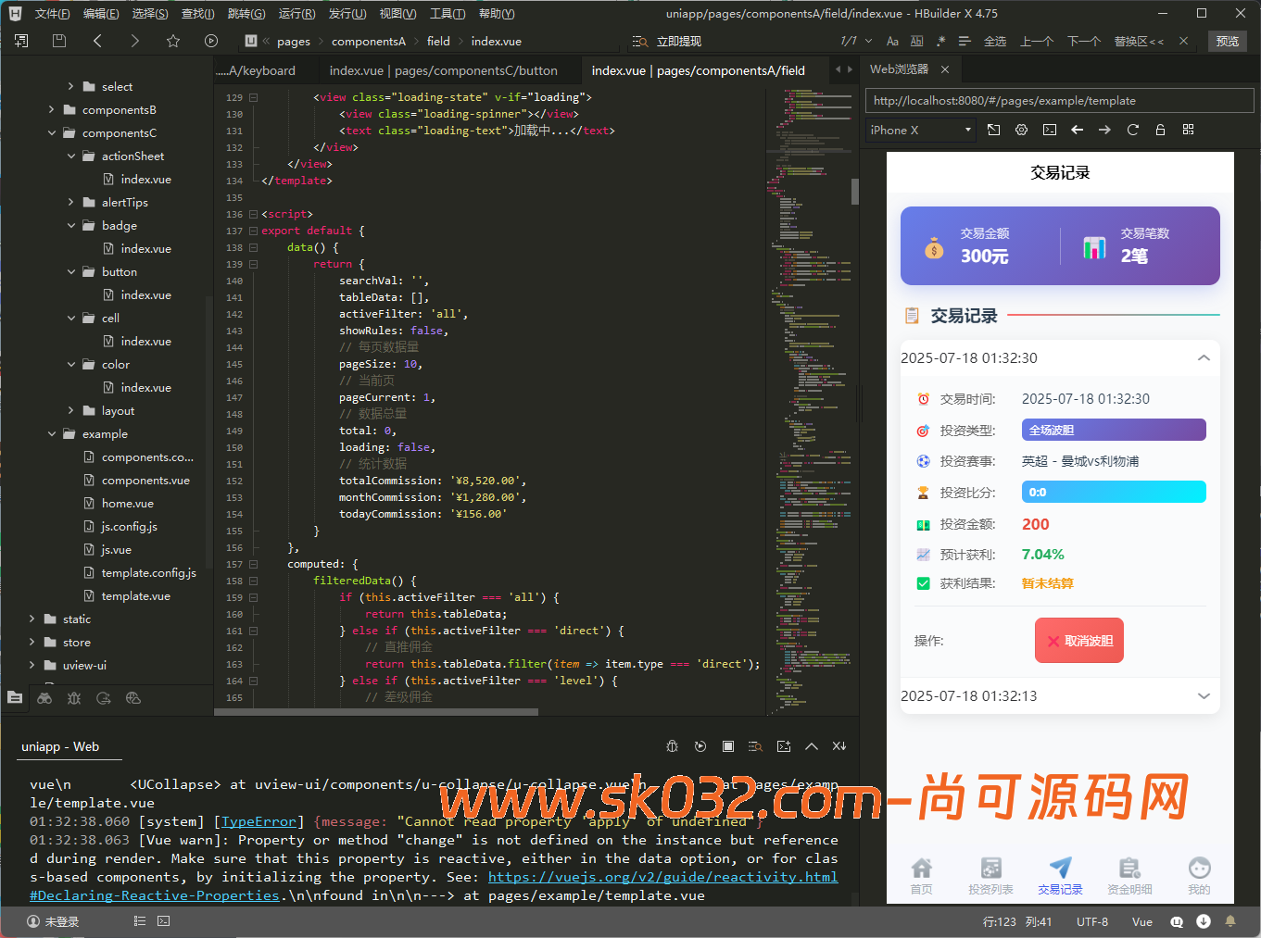Toggle auto-scroll with the X-arrow console icon

[839, 746]
